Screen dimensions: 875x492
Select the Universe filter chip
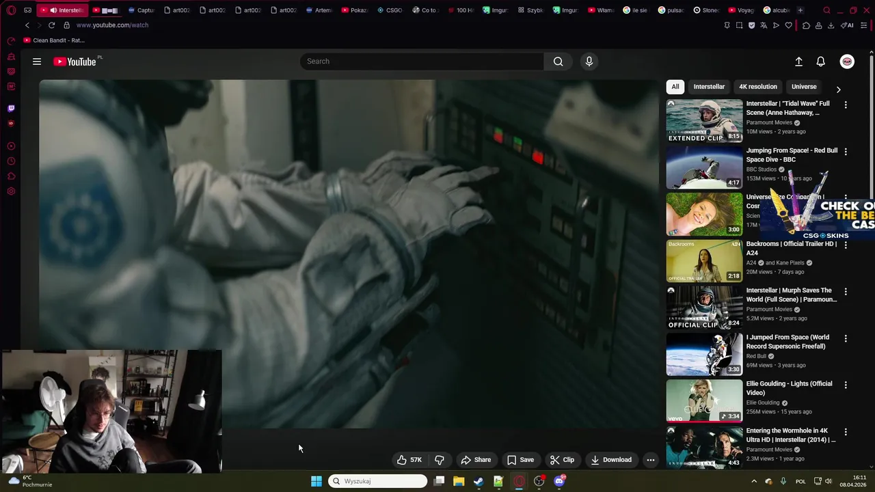pyautogui.click(x=804, y=87)
